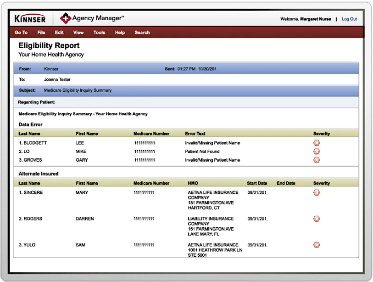The image size is (373, 282).
Task: Click start date in the YULO row
Action: click(258, 245)
